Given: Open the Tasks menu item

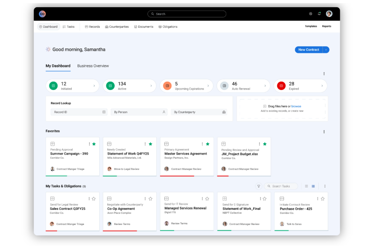Looking at the screenshot, I should pos(68,26).
